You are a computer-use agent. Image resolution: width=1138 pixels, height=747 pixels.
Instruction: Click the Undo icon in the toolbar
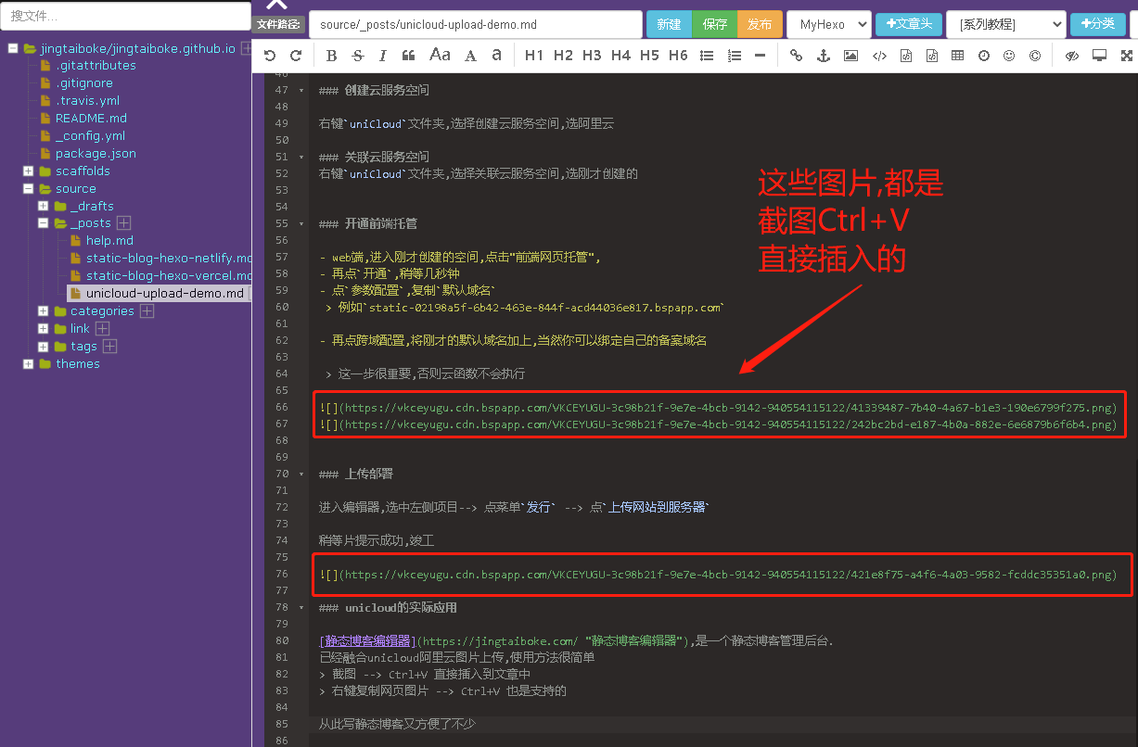pyautogui.click(x=269, y=56)
